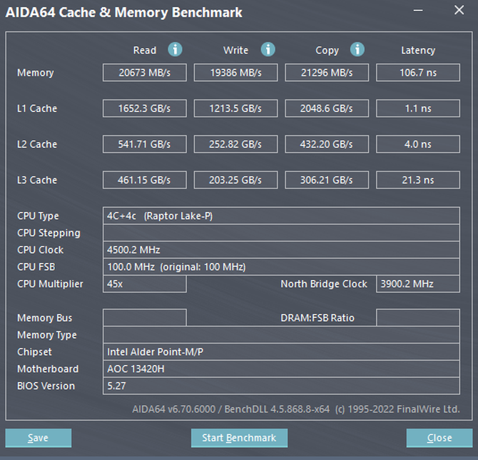Select L1 Cache copy 2048.6 GB/s
This screenshot has width=478, height=460.
pos(327,109)
